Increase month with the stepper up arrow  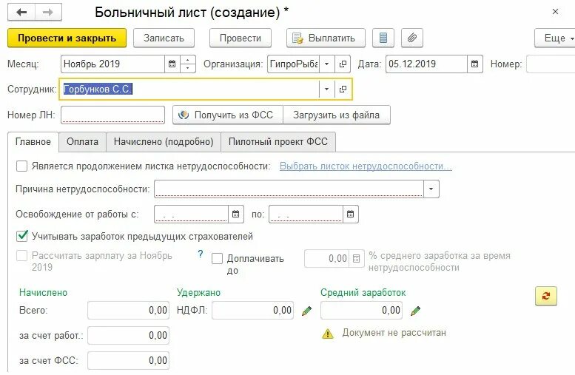(x=188, y=60)
